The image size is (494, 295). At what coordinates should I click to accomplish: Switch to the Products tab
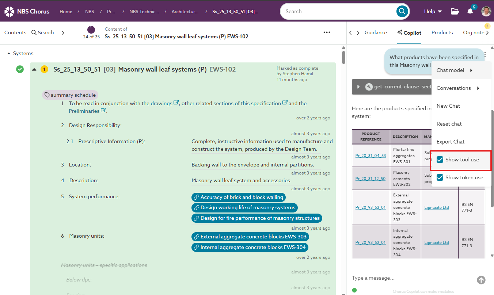(442, 32)
